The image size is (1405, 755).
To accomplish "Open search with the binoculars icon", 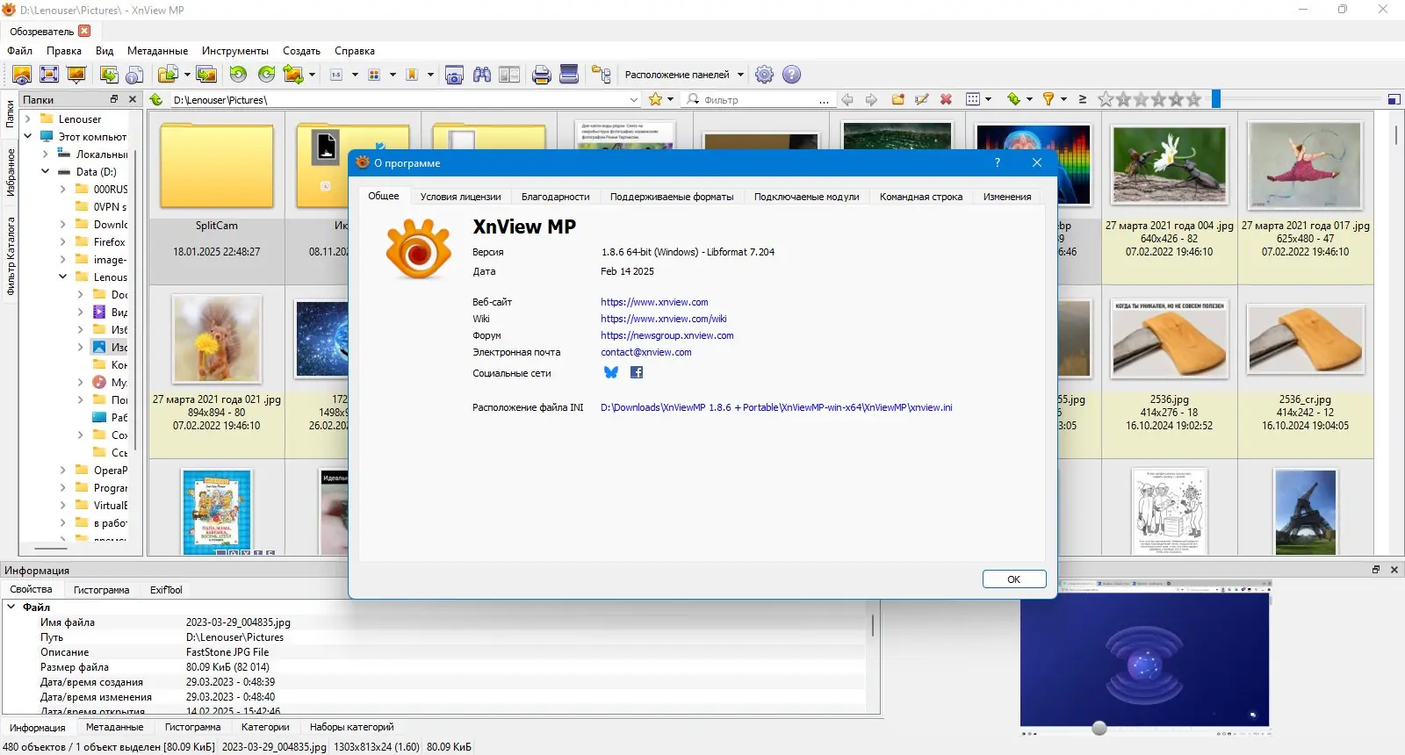I will click(482, 75).
